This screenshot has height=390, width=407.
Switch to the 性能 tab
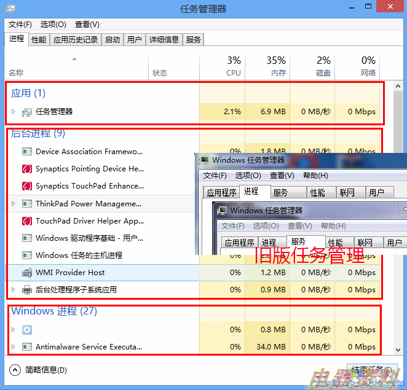pyautogui.click(x=39, y=39)
